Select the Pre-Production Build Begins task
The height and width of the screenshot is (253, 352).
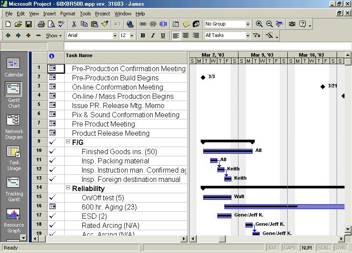[x=115, y=78]
